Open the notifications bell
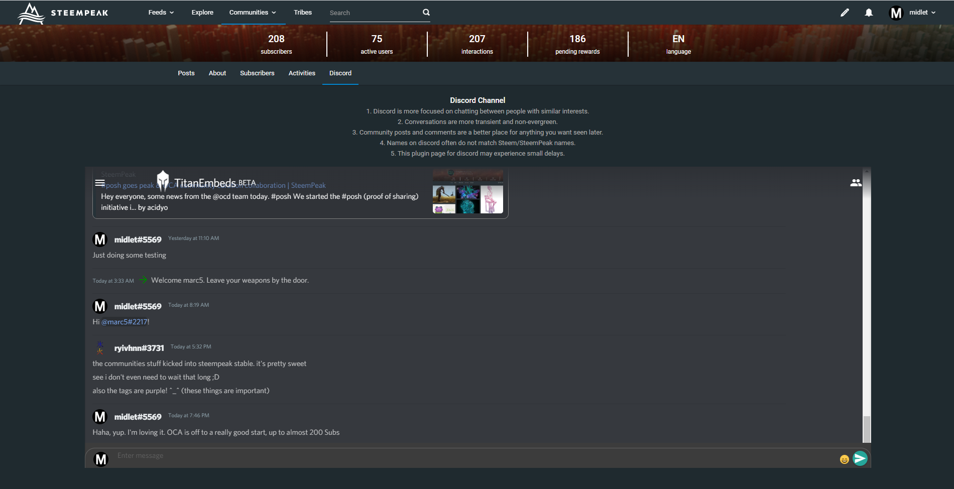The width and height of the screenshot is (954, 489). pyautogui.click(x=869, y=13)
